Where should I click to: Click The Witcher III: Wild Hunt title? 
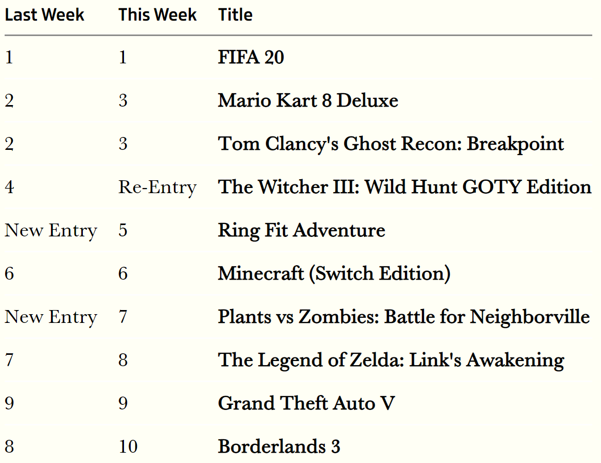click(405, 187)
